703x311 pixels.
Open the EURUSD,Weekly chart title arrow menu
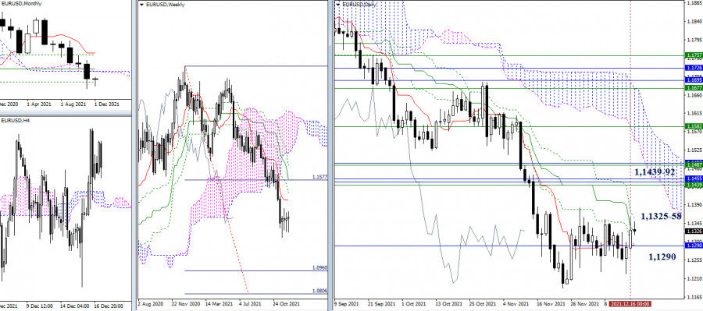142,5
